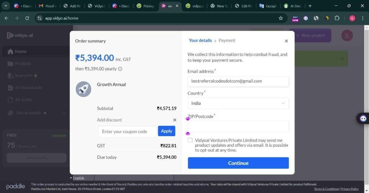Click the New project button
The height and width of the screenshot is (193, 369).
pyautogui.click(x=310, y=36)
